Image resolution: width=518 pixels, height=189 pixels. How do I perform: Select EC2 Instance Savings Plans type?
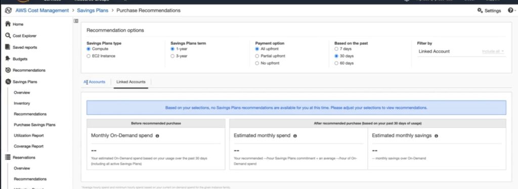(x=88, y=56)
